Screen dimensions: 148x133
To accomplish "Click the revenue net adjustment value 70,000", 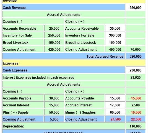I will [136, 49].
